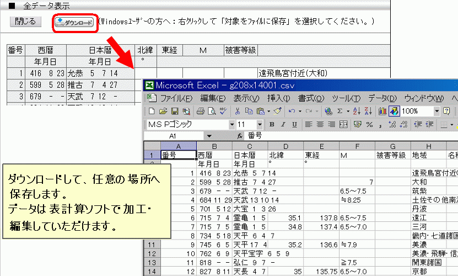The image size is (458, 276).
Task: Click the Excel Help question mark icon
Action: coord(446,111)
